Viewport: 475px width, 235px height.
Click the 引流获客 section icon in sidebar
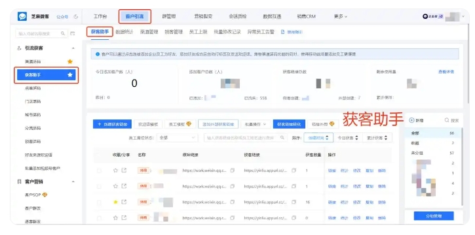(20, 48)
